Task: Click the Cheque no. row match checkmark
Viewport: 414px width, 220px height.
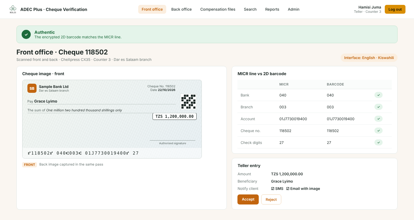Action: (x=378, y=131)
